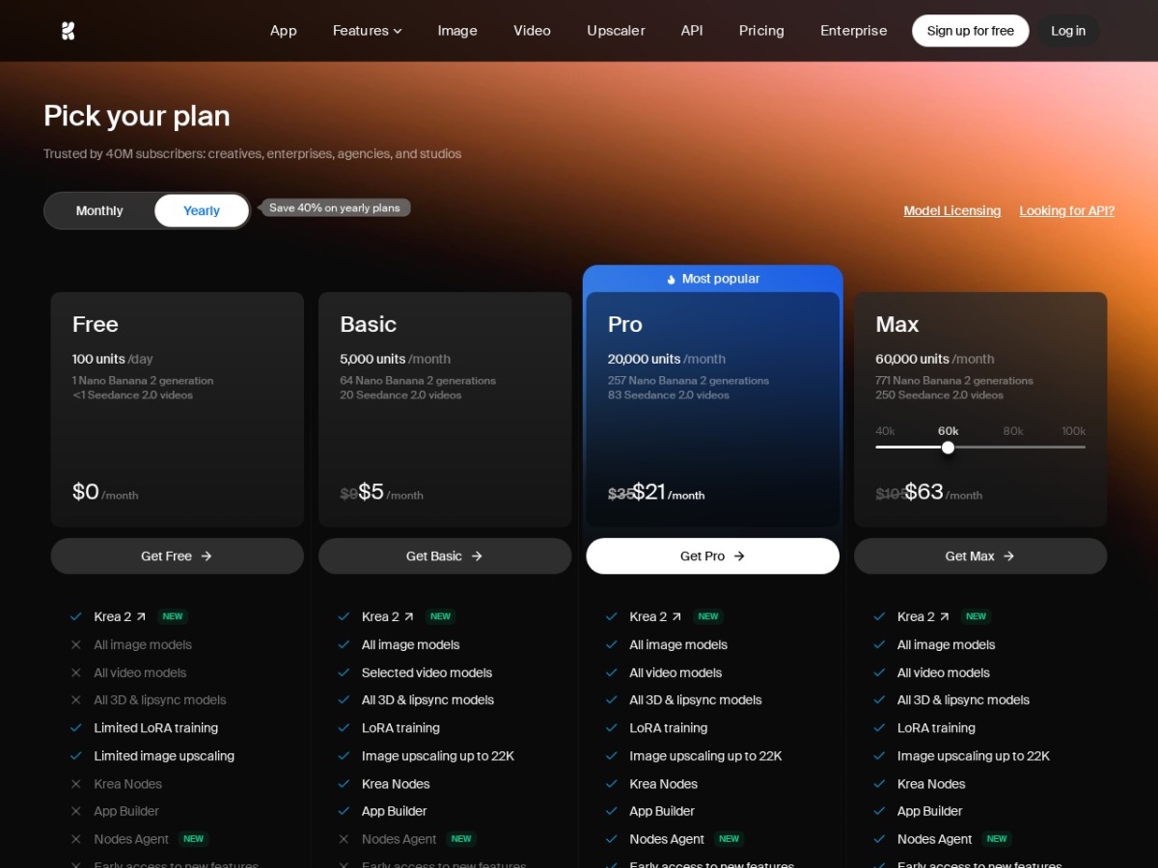
Task: Click Limited image upscaling text
Action: (x=164, y=756)
